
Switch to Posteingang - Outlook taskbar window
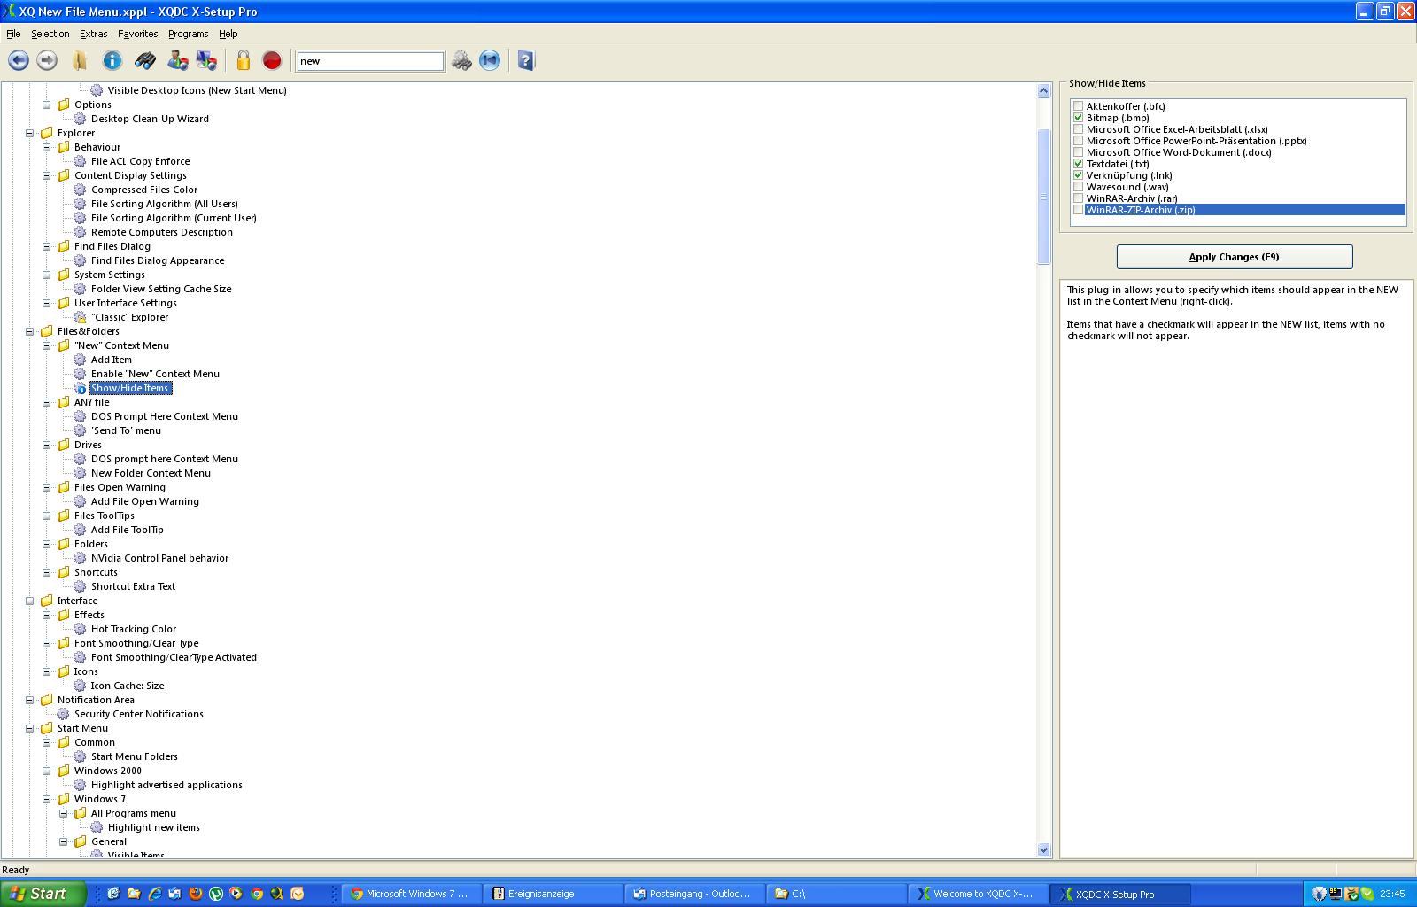(695, 894)
